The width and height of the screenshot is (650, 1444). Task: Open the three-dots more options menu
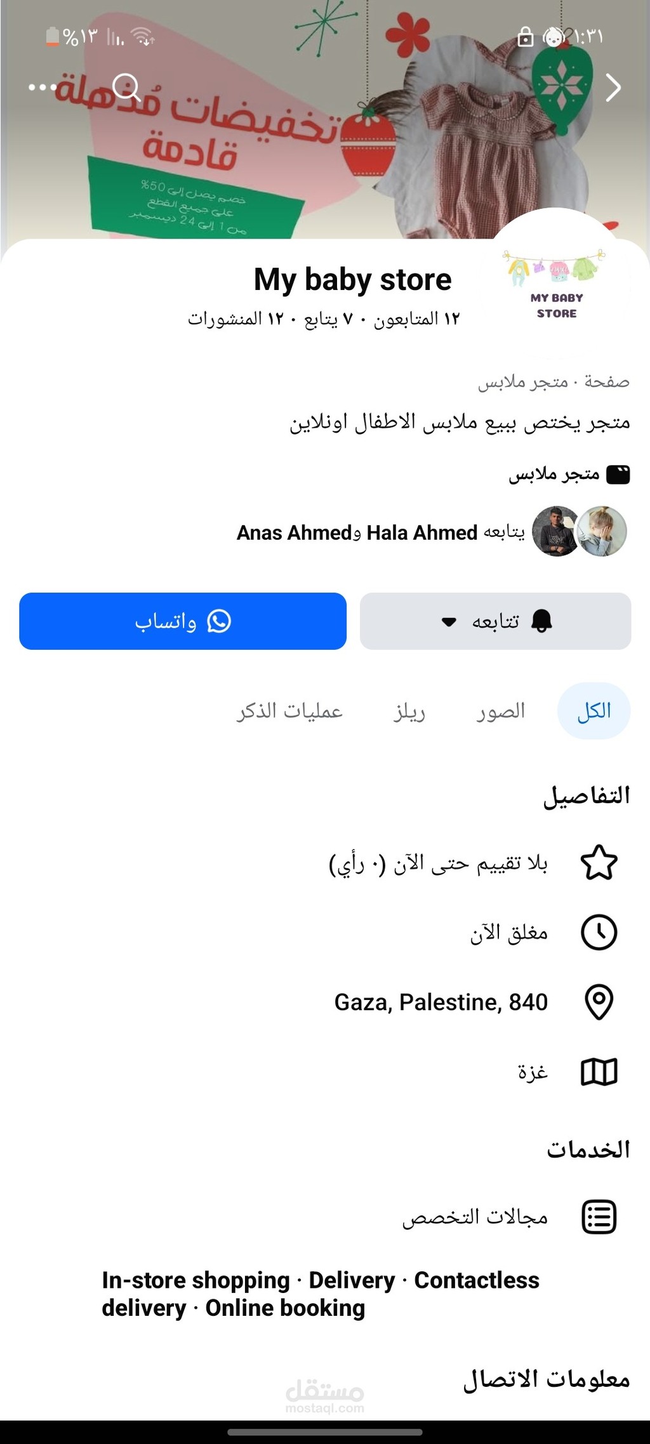point(42,87)
